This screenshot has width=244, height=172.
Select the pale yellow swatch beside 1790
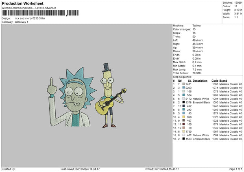[x=183, y=131]
